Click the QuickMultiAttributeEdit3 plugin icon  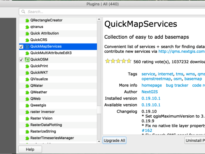[x=27, y=53]
